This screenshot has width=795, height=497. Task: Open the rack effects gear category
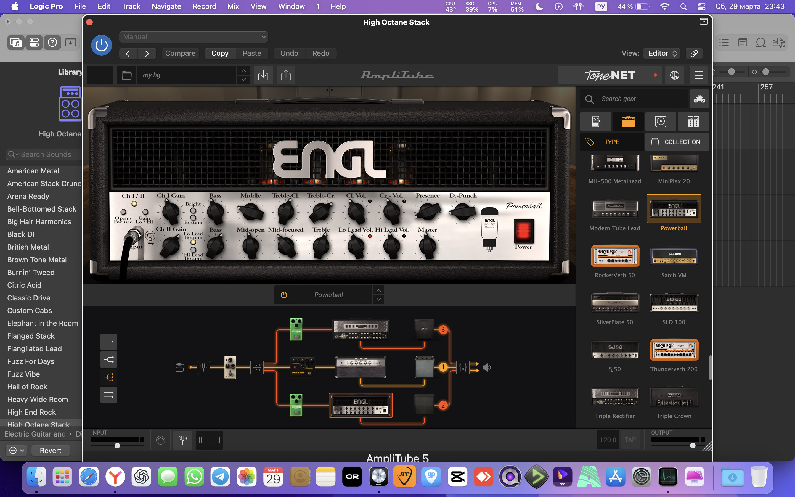pos(693,121)
